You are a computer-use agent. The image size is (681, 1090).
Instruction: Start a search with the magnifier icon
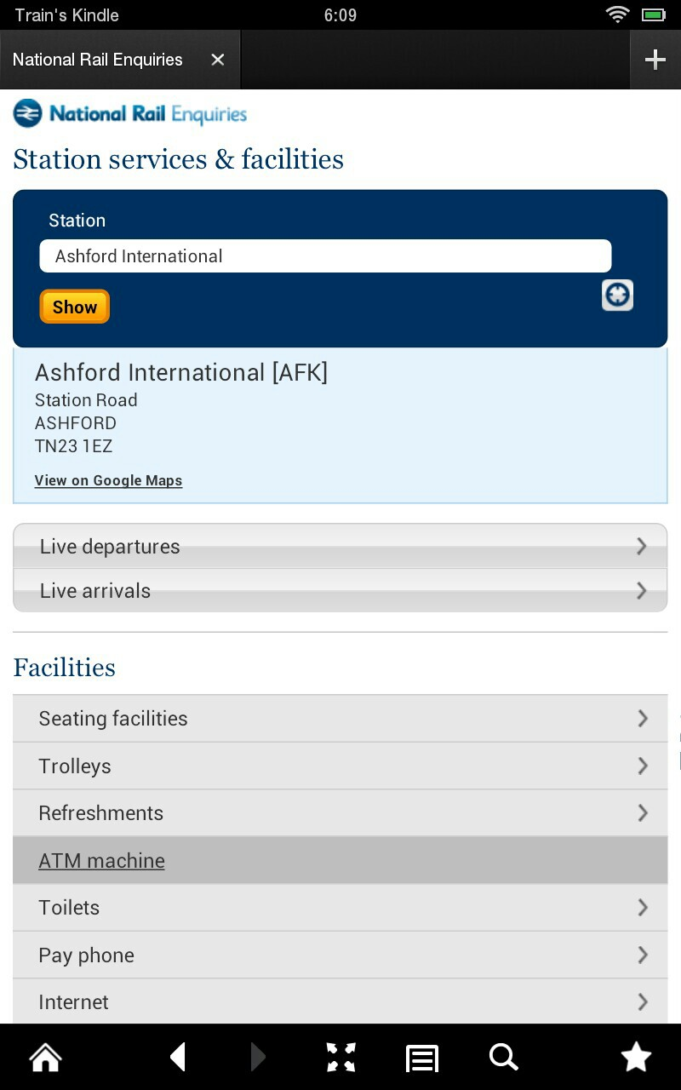tap(503, 1057)
